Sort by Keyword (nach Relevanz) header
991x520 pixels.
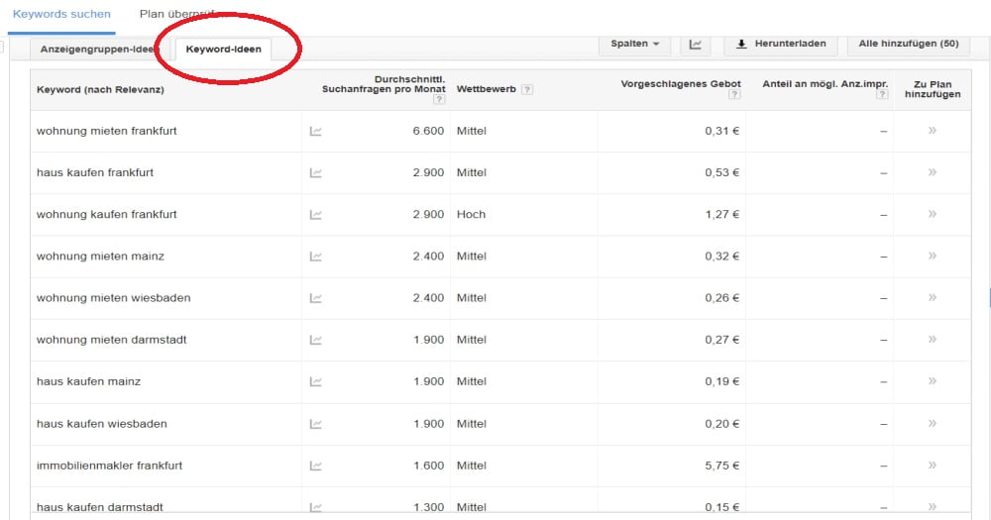coord(100,90)
